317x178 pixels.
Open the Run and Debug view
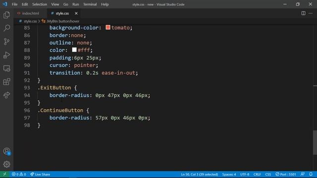tap(6, 55)
